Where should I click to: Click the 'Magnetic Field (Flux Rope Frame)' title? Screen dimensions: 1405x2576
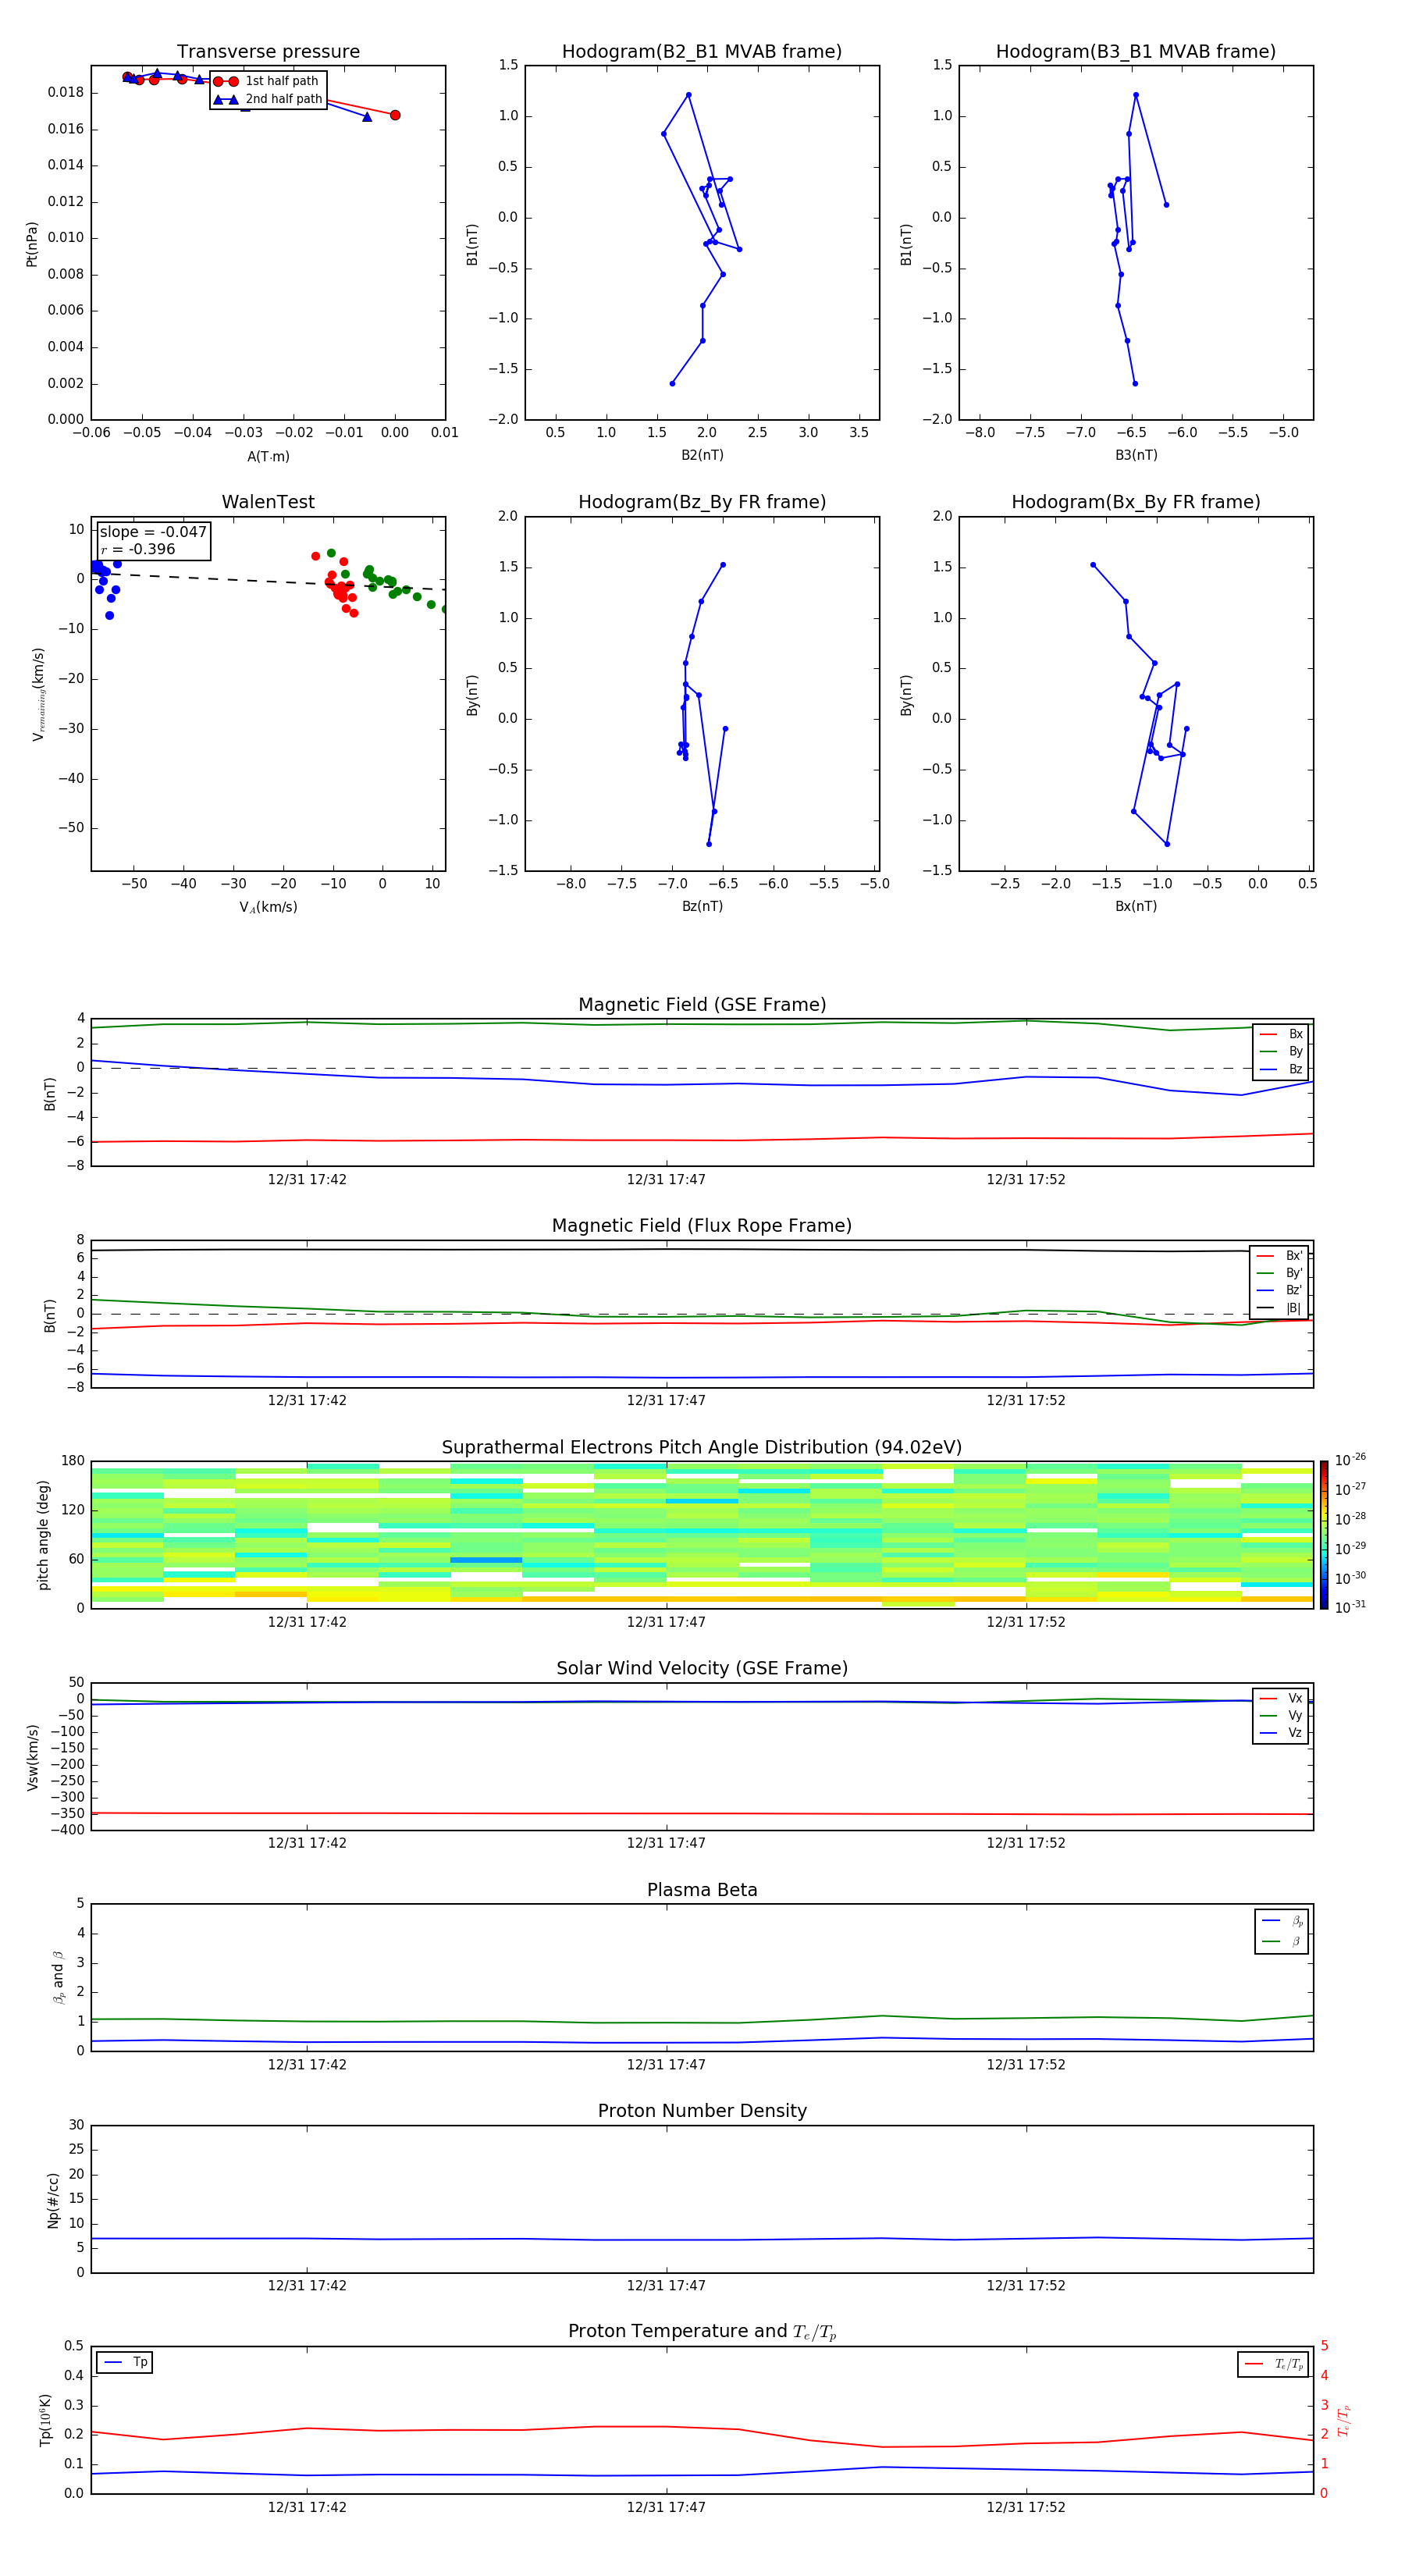tap(702, 1226)
